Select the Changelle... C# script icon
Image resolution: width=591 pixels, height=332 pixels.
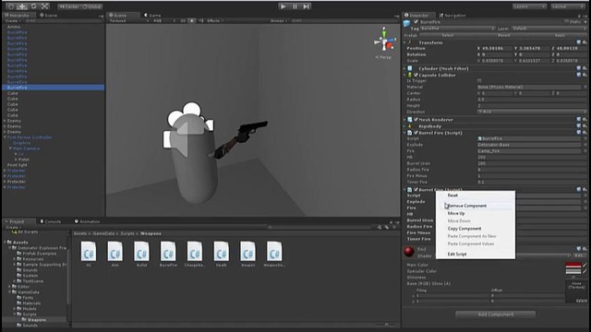tap(195, 252)
